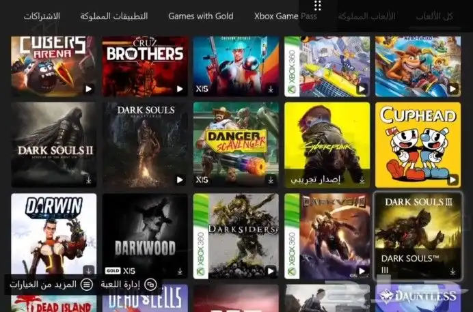Open Cubers Arena game tile
Viewport: 473px width, 312px height.
[x=54, y=66]
